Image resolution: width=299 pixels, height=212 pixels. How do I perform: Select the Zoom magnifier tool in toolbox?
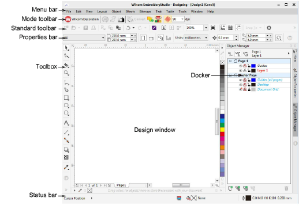click(x=66, y=73)
